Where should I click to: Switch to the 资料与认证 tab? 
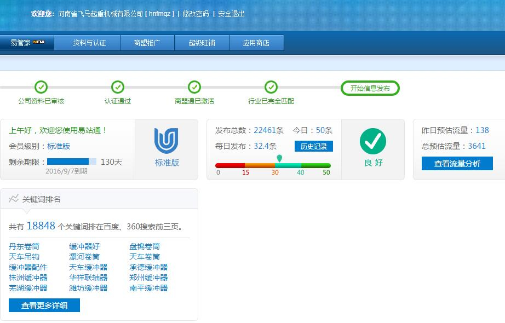coord(89,43)
